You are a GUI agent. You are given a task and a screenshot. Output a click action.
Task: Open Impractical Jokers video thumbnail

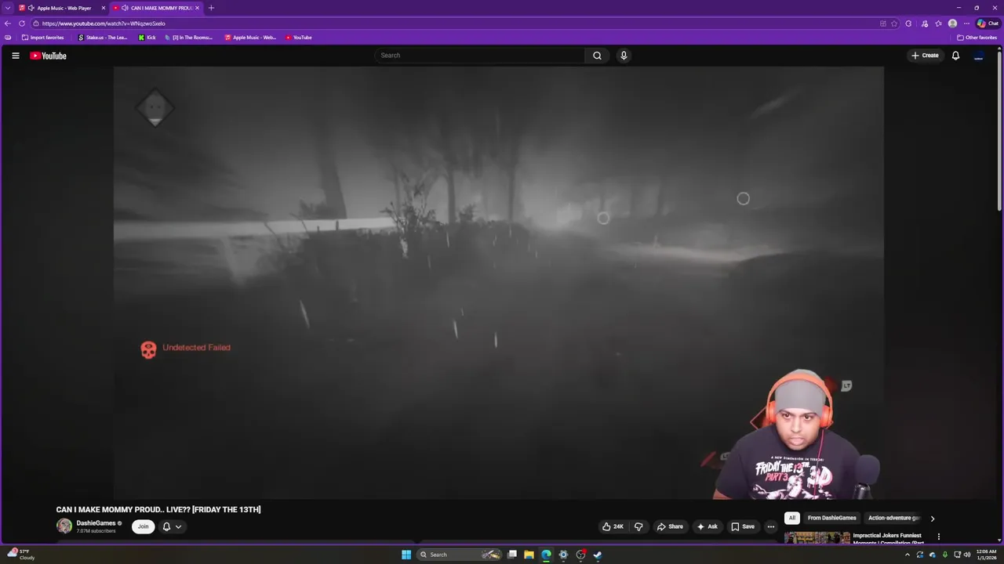(817, 537)
